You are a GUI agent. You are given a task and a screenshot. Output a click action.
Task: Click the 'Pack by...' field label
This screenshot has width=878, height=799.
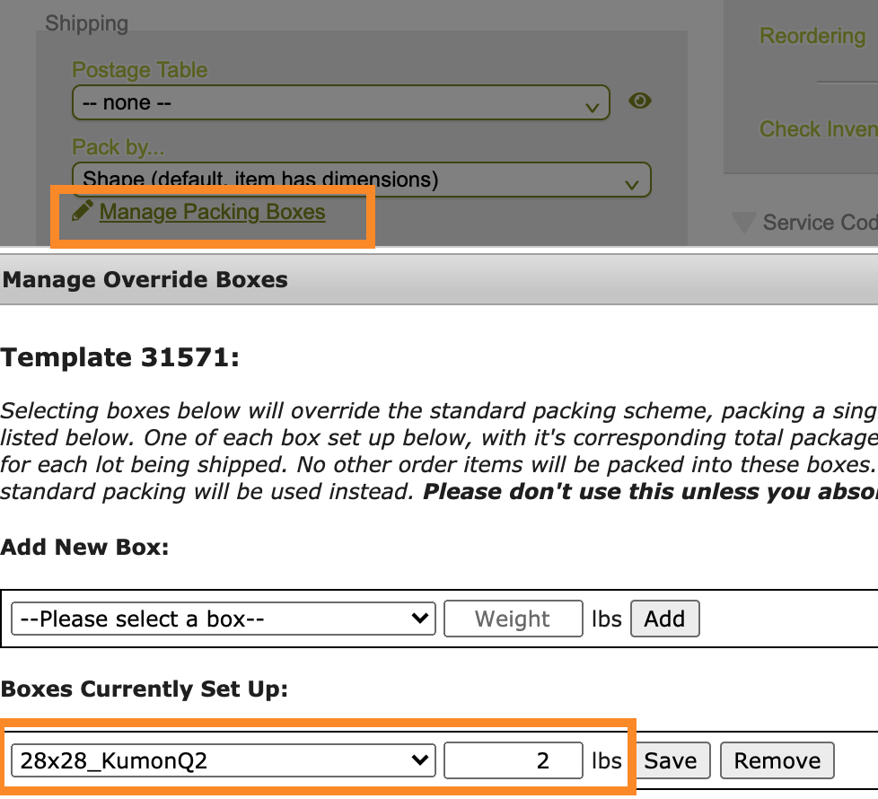tap(117, 147)
